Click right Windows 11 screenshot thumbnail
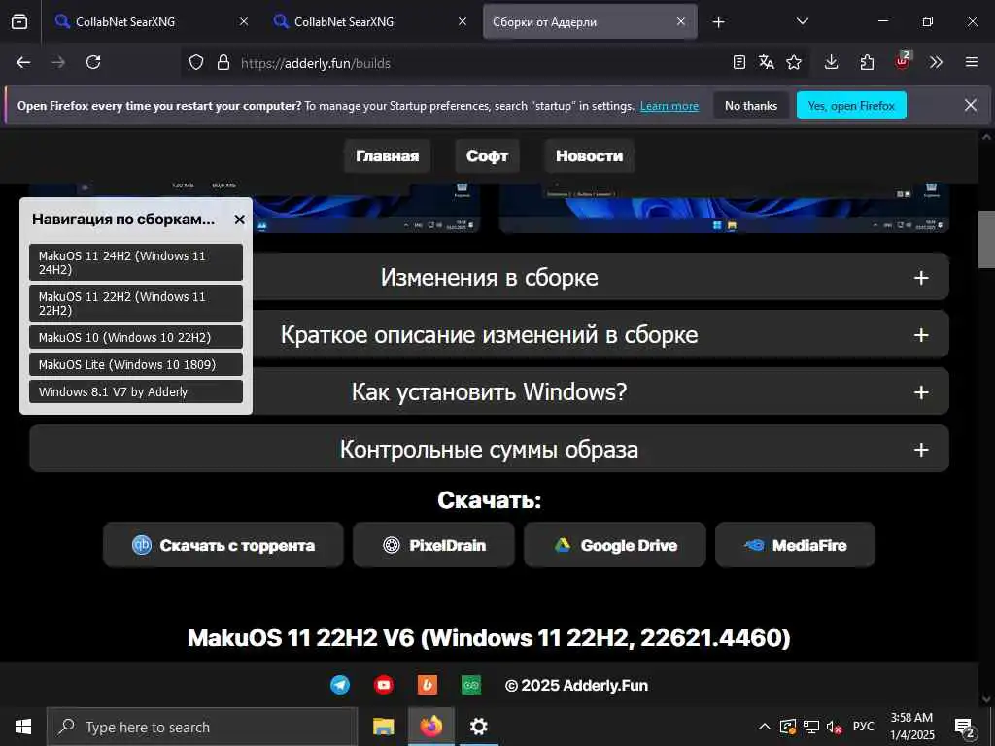This screenshot has width=995, height=746. click(x=724, y=208)
